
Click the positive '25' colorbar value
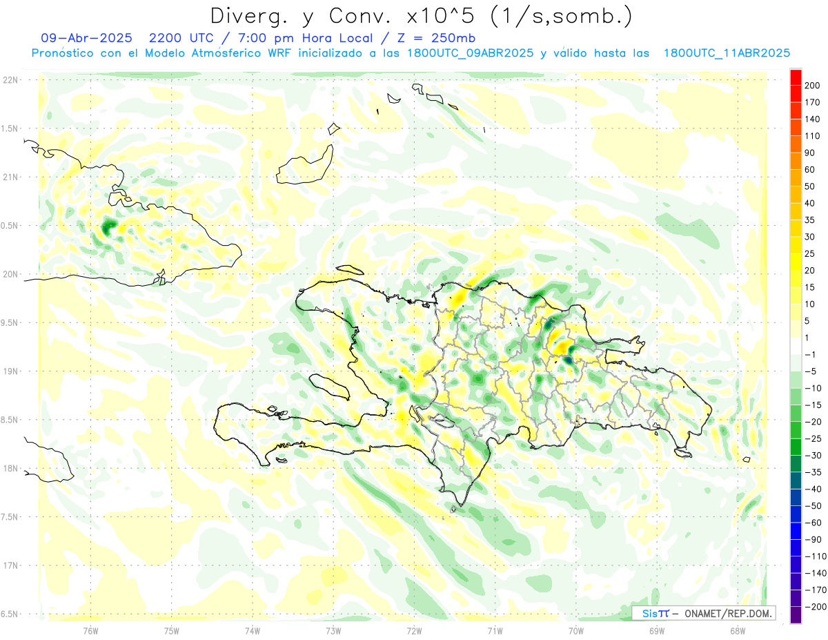tap(810, 254)
